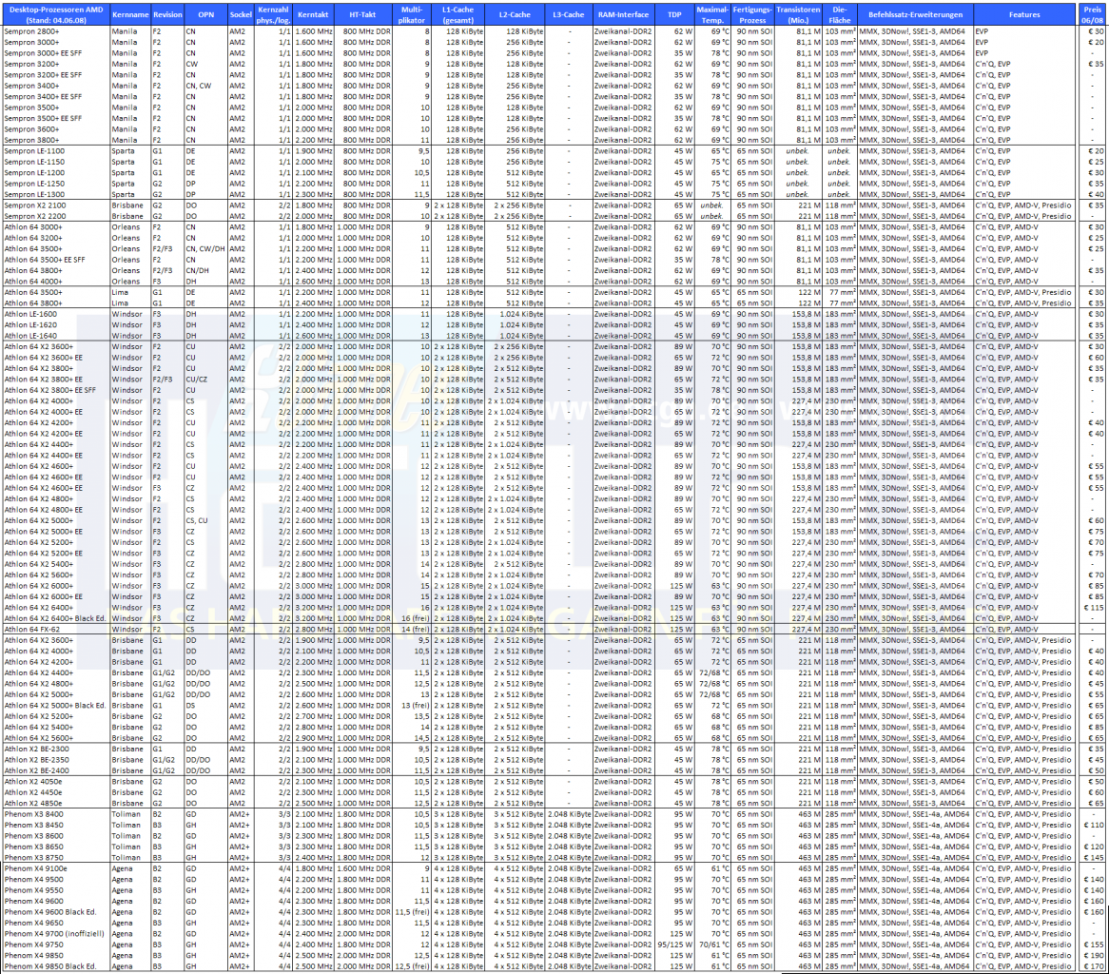Click the Kernname column header
Screen dimensions: 1109x974
tap(130, 15)
